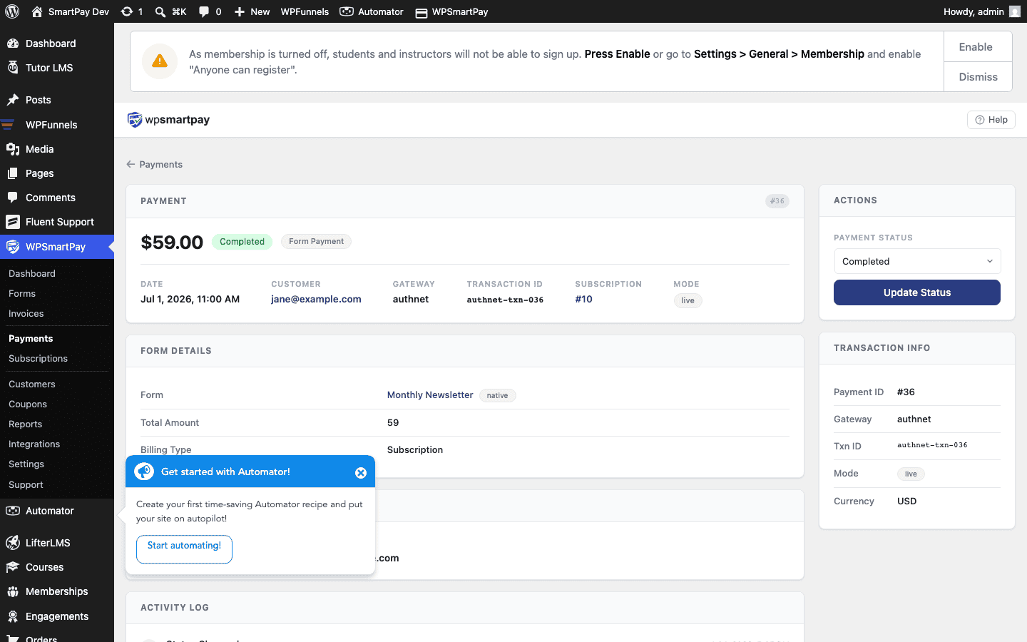Click the live mode badge in Transaction Info

(x=911, y=474)
